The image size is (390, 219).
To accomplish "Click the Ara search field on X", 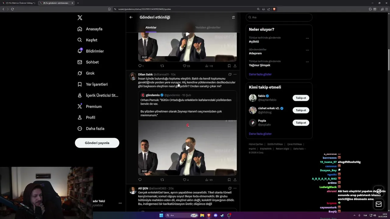I will tap(279, 17).
